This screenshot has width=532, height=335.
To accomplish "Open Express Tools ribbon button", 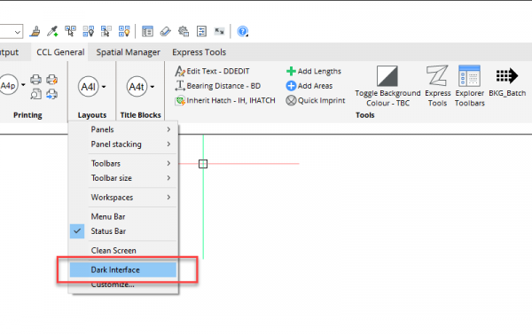I will (438, 86).
